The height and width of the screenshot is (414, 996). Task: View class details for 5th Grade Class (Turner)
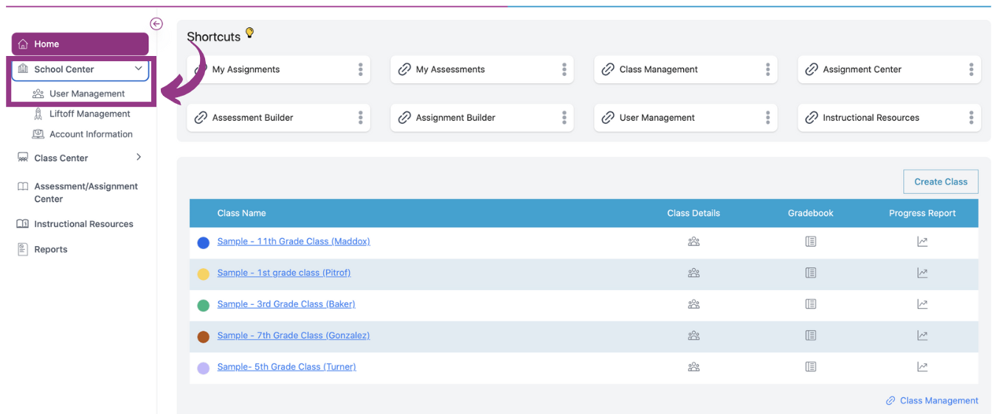point(694,367)
